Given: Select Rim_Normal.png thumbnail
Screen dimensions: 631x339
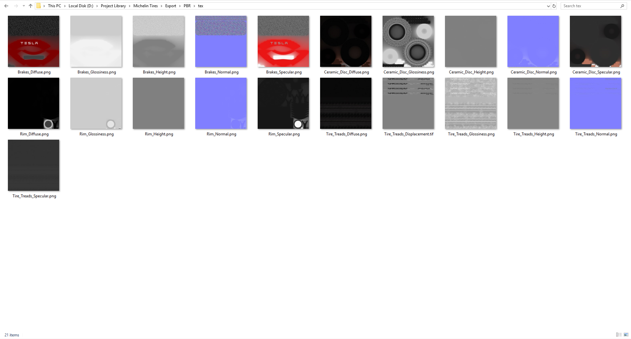Looking at the screenshot, I should (221, 103).
